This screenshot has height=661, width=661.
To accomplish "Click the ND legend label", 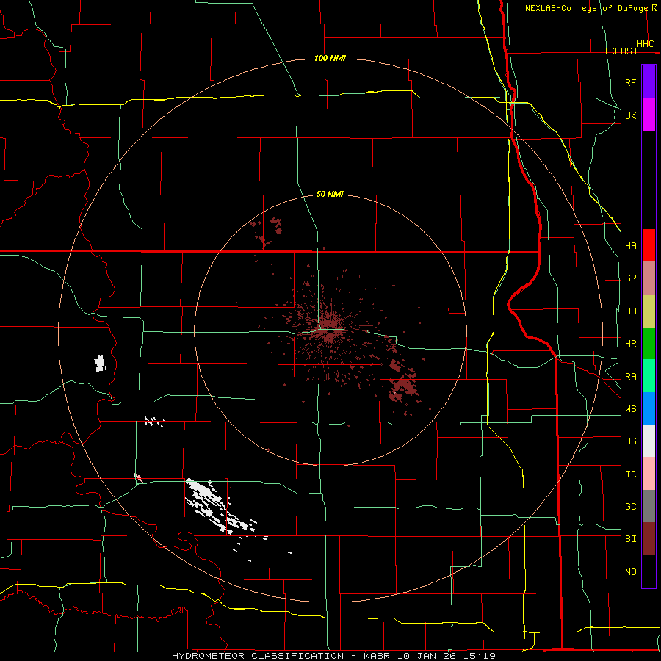I will [x=630, y=572].
